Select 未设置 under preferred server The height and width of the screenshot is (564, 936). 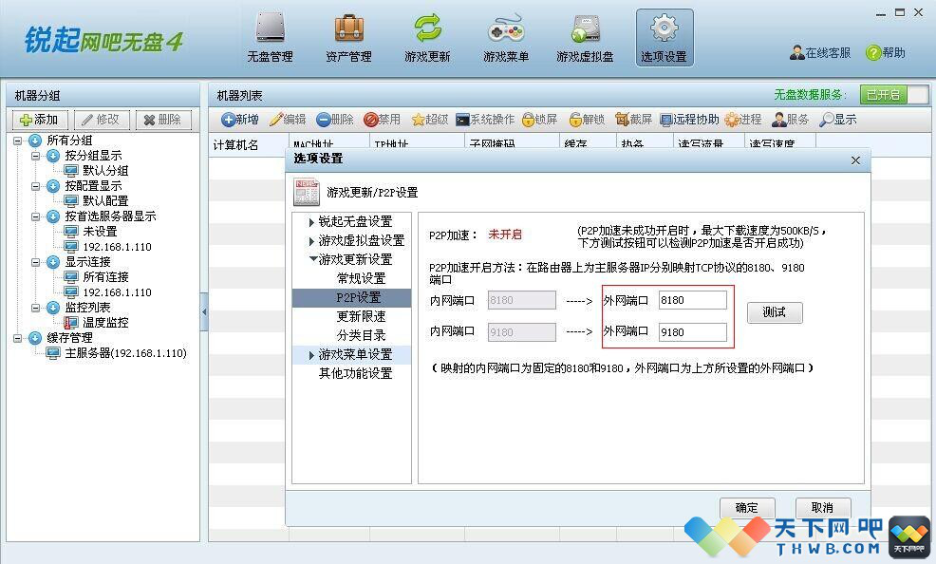tap(100, 232)
